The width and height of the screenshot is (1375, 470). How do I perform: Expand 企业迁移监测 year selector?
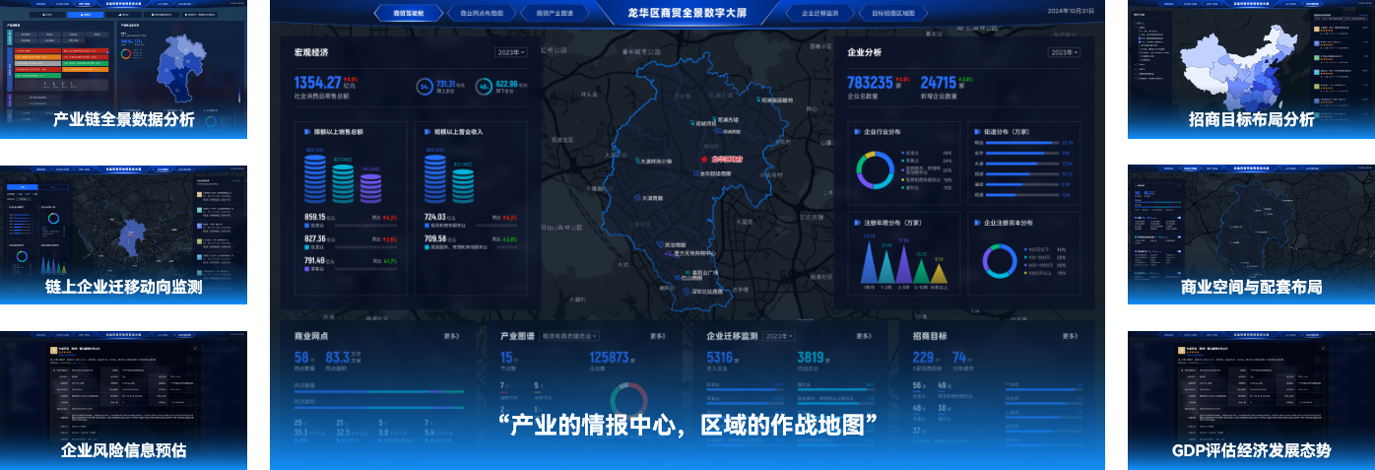778,336
